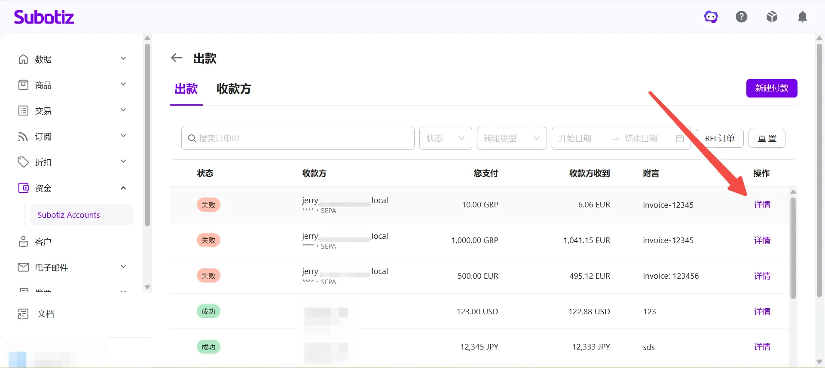Click the 结束日期 date input
This screenshot has width=825, height=368.
pyautogui.click(x=641, y=138)
